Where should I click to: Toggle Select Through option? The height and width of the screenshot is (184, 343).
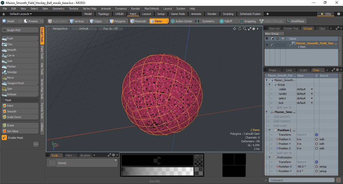click(271, 21)
